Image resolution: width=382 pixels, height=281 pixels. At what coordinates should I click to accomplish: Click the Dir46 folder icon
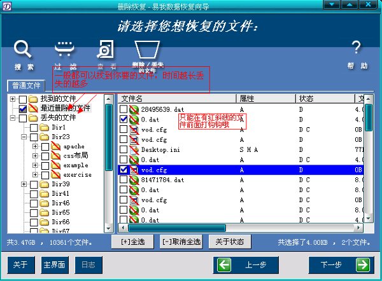point(45,203)
